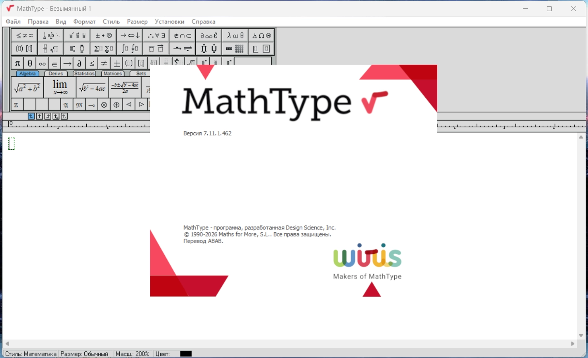Open the box templates palette
The image size is (588, 358).
pos(262,49)
